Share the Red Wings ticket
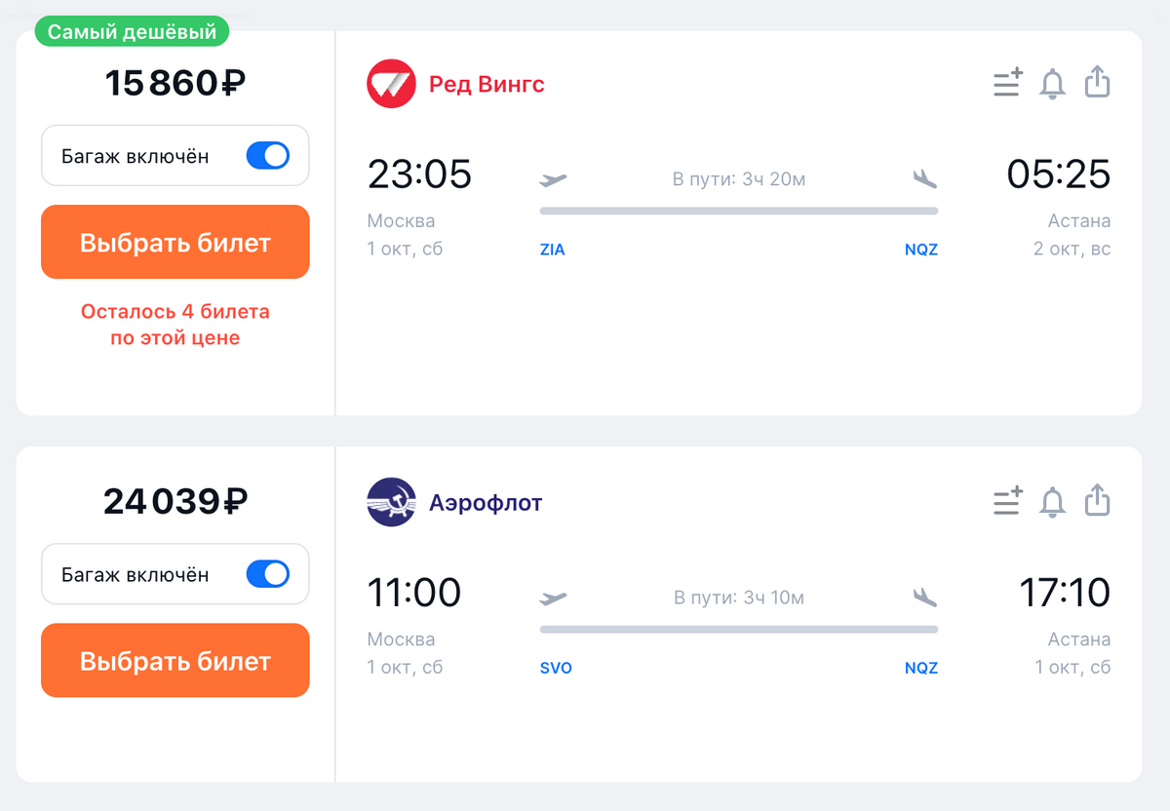 coord(1098,82)
